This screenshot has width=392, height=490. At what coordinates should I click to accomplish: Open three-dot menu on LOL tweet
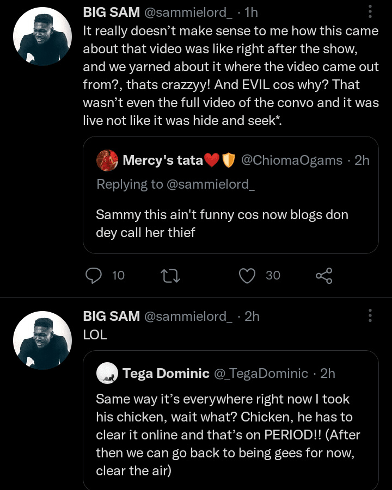370,316
